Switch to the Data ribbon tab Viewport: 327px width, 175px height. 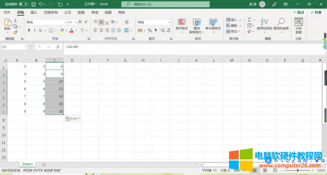81,12
